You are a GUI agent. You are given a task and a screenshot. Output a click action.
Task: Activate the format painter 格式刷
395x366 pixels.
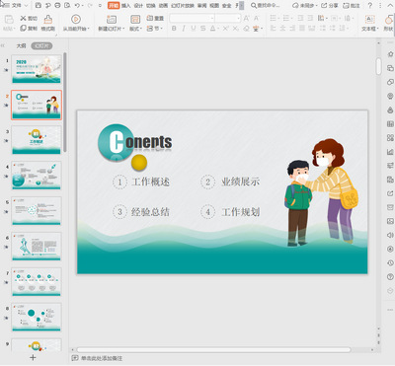point(48,23)
